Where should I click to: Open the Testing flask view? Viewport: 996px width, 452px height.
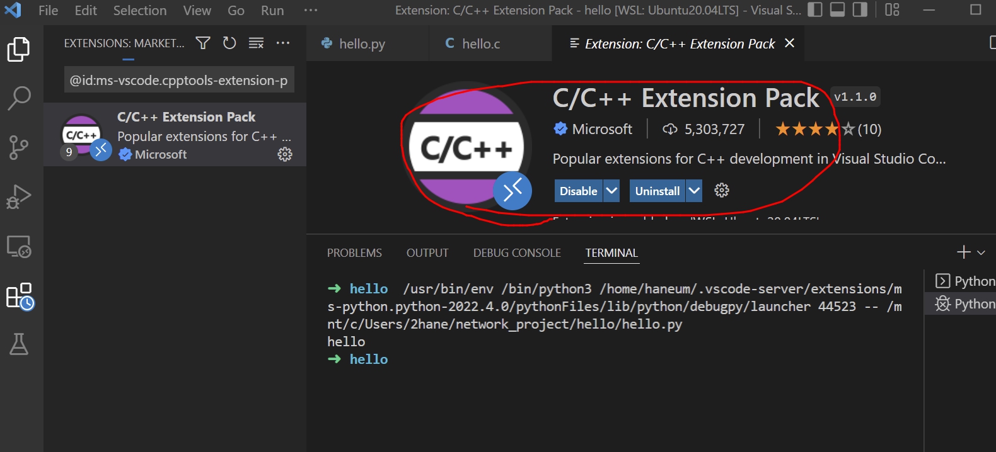tap(18, 344)
